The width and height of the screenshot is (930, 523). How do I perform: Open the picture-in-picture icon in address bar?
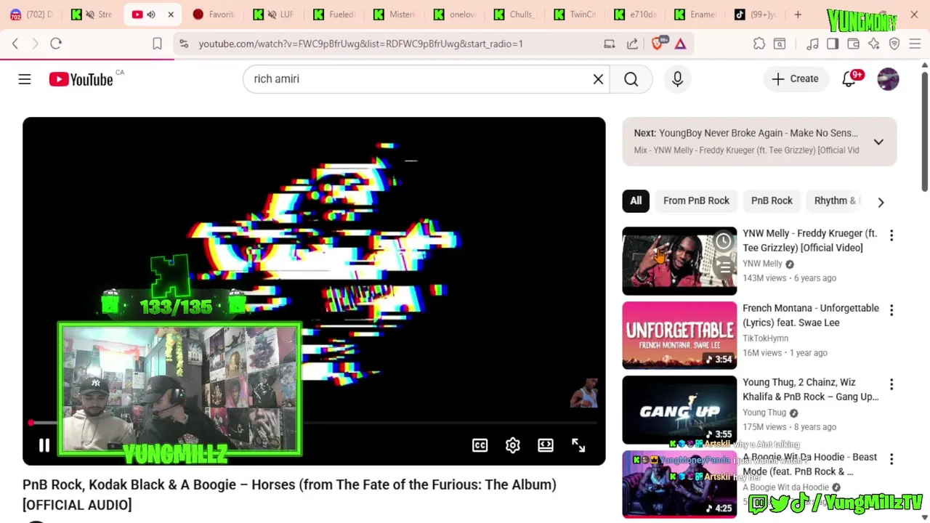[610, 44]
